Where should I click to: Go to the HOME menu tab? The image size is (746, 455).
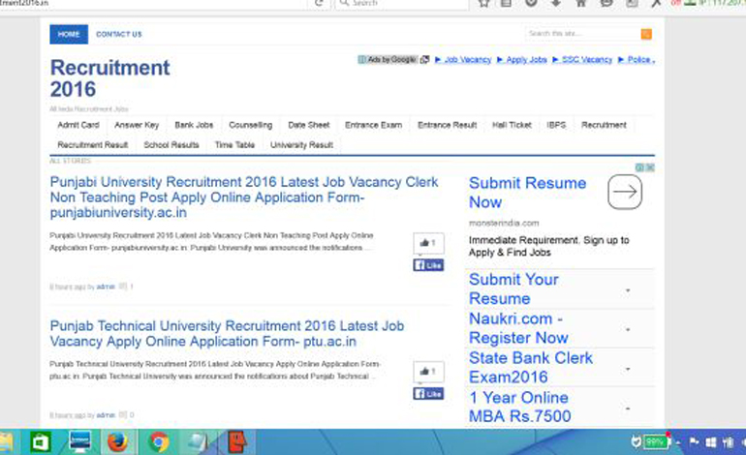click(x=69, y=34)
